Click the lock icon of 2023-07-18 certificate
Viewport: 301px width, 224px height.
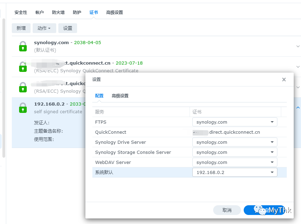point(23,67)
